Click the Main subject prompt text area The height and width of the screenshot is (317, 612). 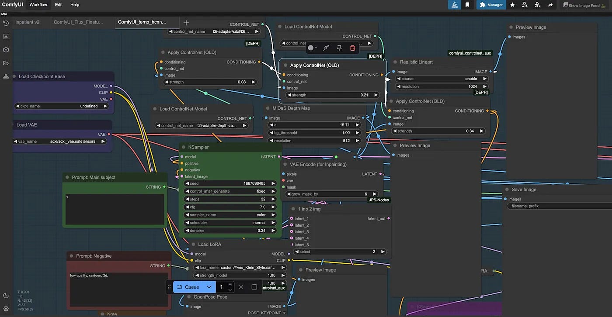(x=115, y=209)
